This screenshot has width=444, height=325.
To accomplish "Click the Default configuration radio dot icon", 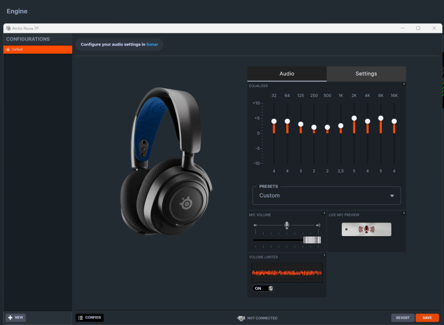I will [x=8, y=49].
